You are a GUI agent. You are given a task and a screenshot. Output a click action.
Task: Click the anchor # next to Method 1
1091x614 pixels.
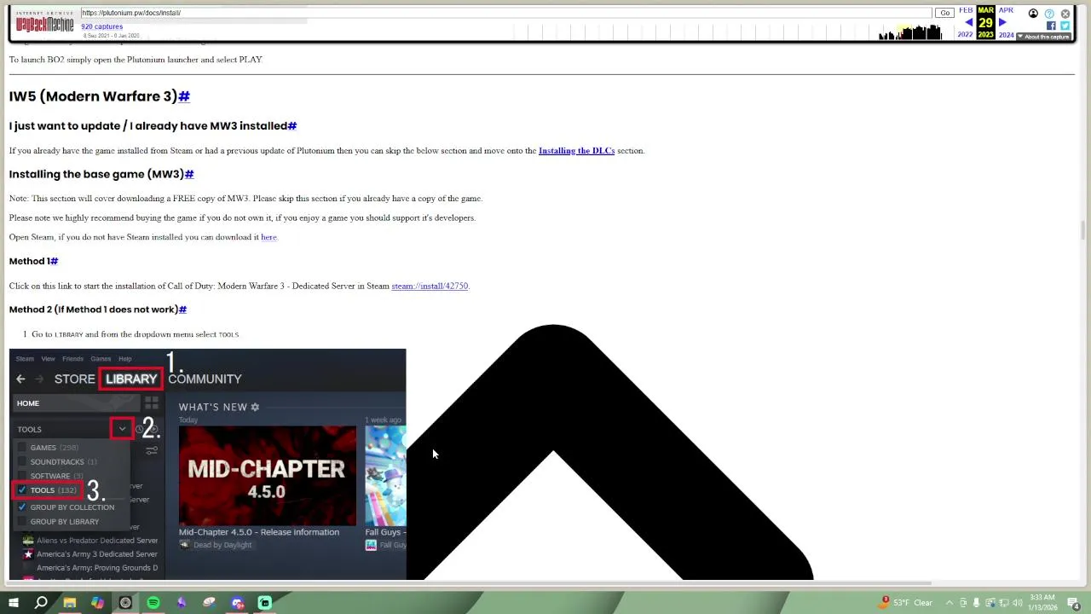tap(54, 261)
